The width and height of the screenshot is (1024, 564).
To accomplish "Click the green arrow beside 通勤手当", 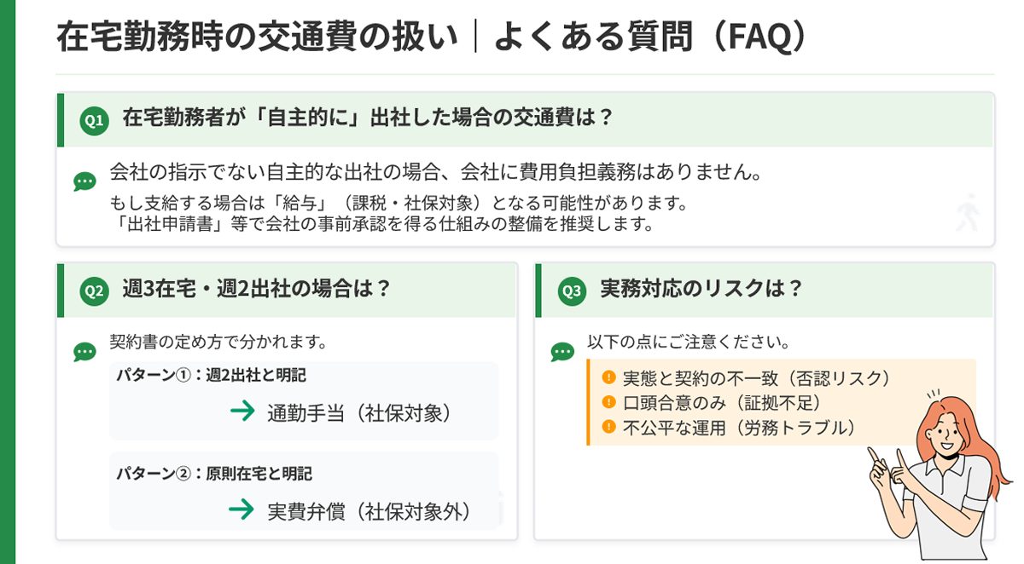I will click(243, 411).
